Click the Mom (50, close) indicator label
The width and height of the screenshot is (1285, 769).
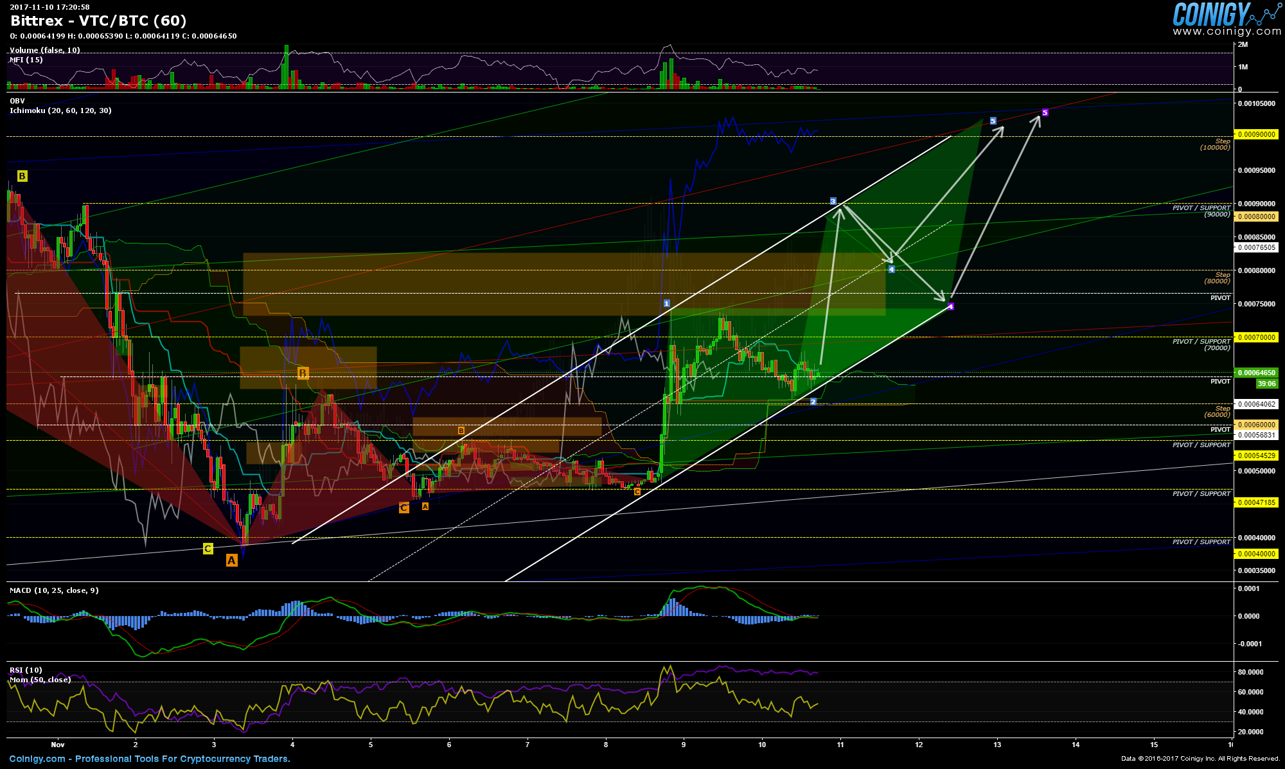(x=40, y=680)
